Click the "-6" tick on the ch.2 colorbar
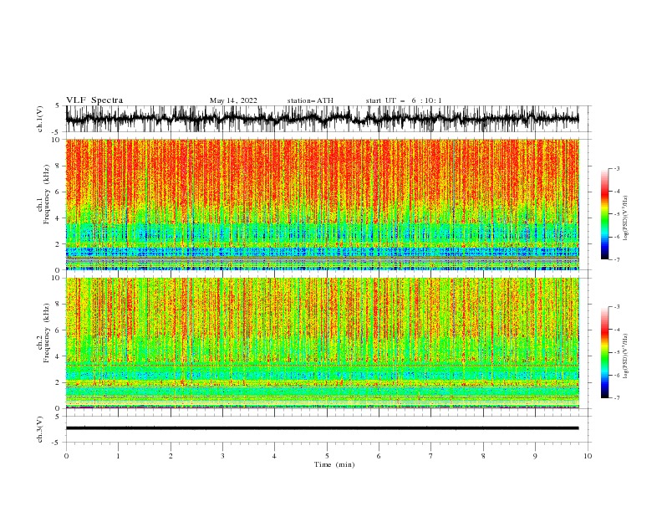The image size is (662, 512). [x=616, y=375]
